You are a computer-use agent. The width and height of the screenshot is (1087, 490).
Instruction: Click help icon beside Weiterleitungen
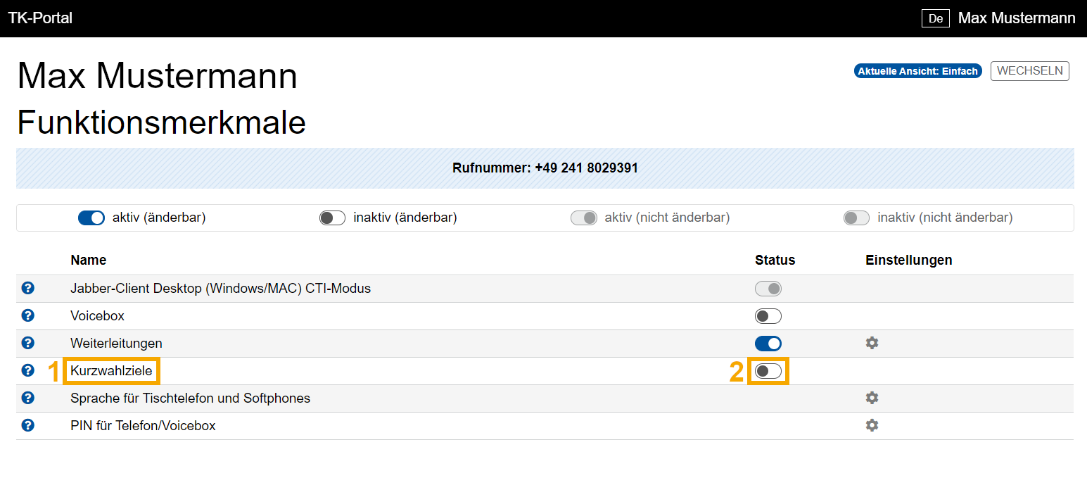[x=27, y=343]
